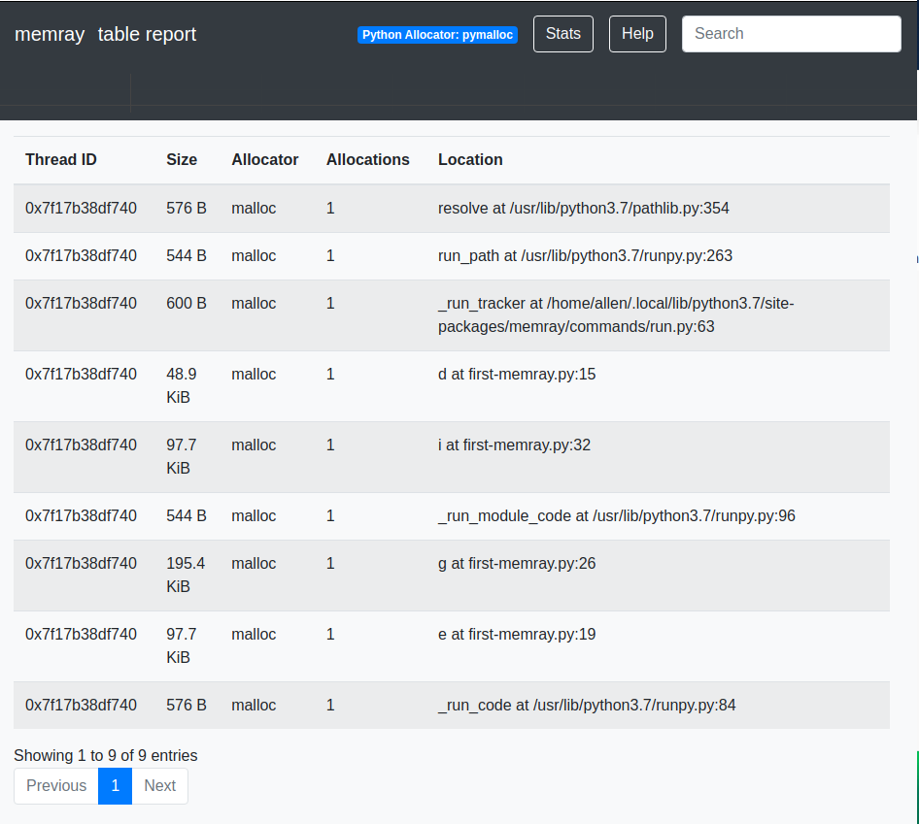Click malloc allocator in the _run_tracker row
This screenshot has width=919, height=824.
click(x=254, y=304)
